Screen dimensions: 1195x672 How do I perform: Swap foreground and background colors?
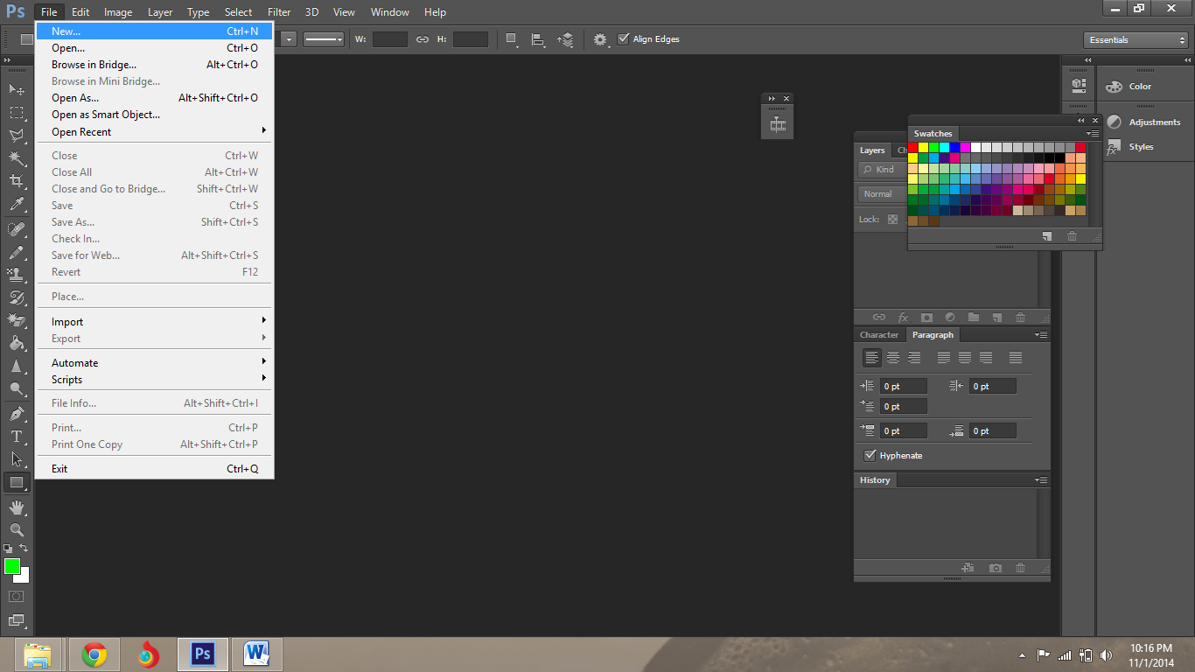click(x=24, y=549)
